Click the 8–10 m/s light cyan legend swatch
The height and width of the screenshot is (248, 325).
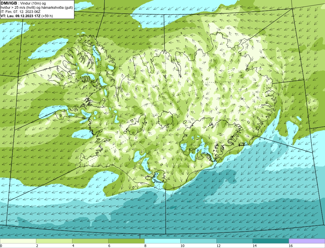[x=162, y=241]
